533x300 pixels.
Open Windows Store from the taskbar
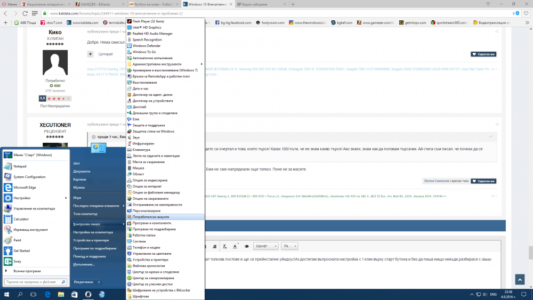[75, 295]
